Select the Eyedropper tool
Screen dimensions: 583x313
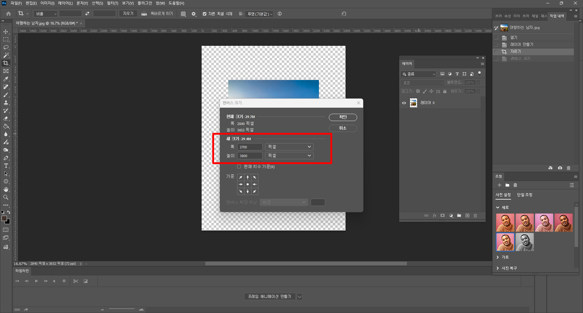6,79
